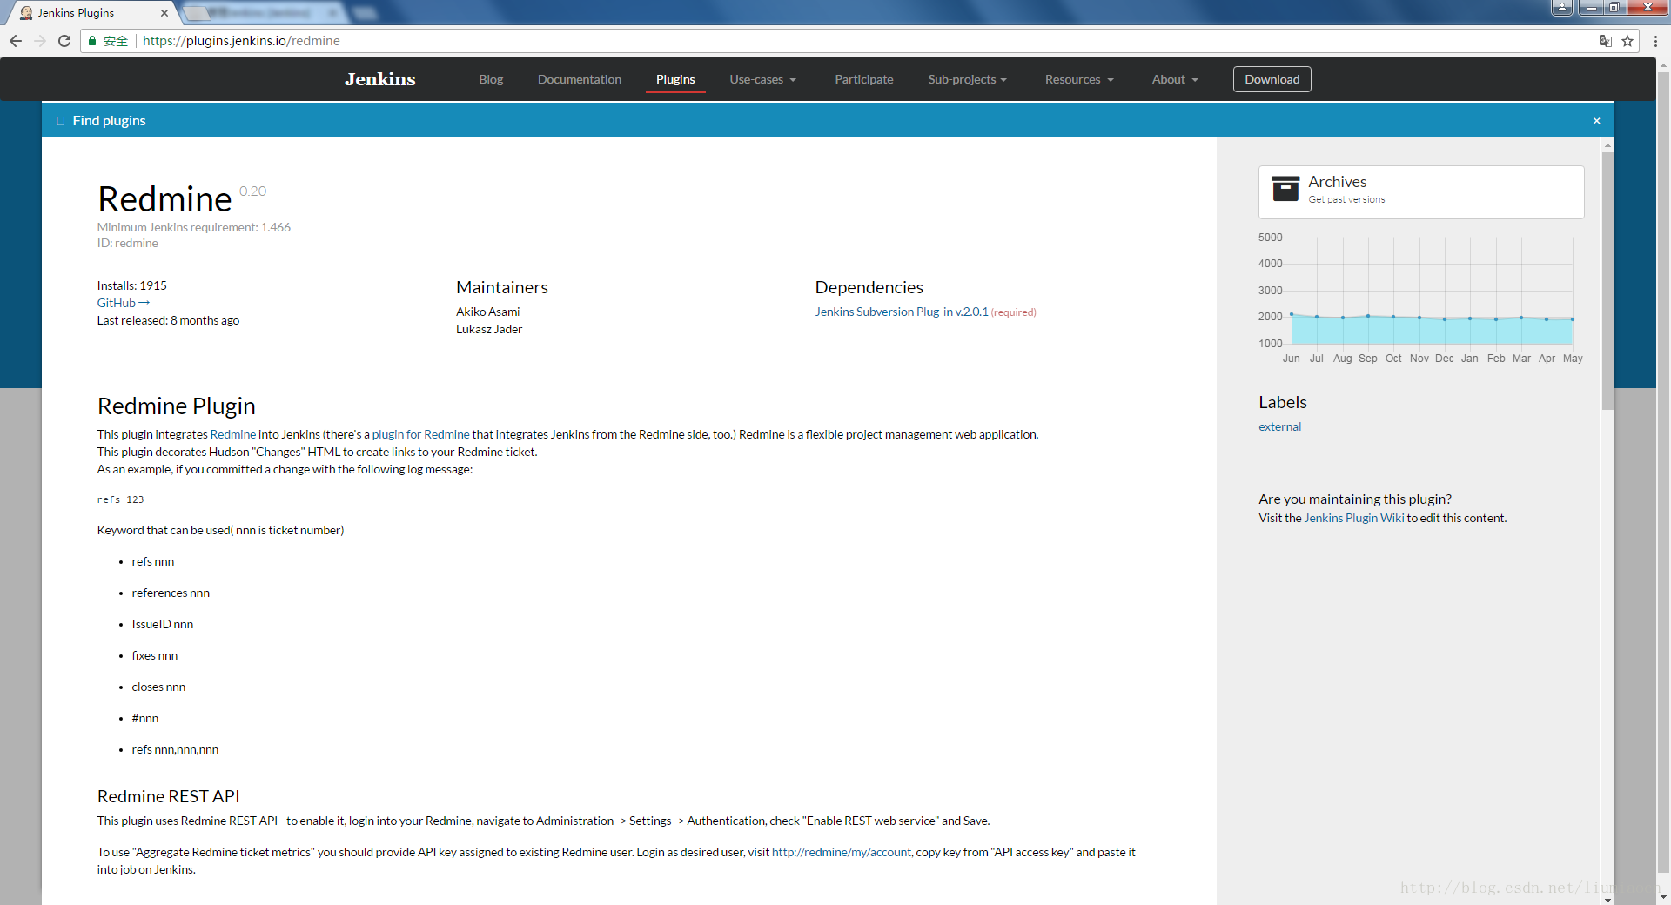The width and height of the screenshot is (1671, 905).
Task: Click the Redmine REST API heading
Action: point(168,796)
